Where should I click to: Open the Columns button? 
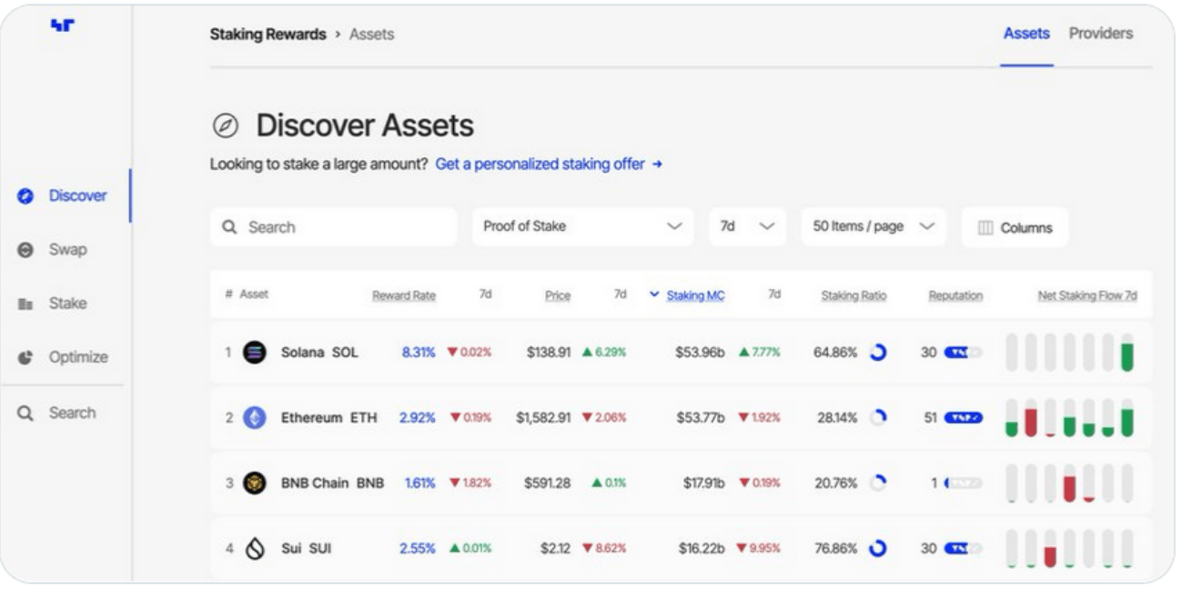(1015, 228)
